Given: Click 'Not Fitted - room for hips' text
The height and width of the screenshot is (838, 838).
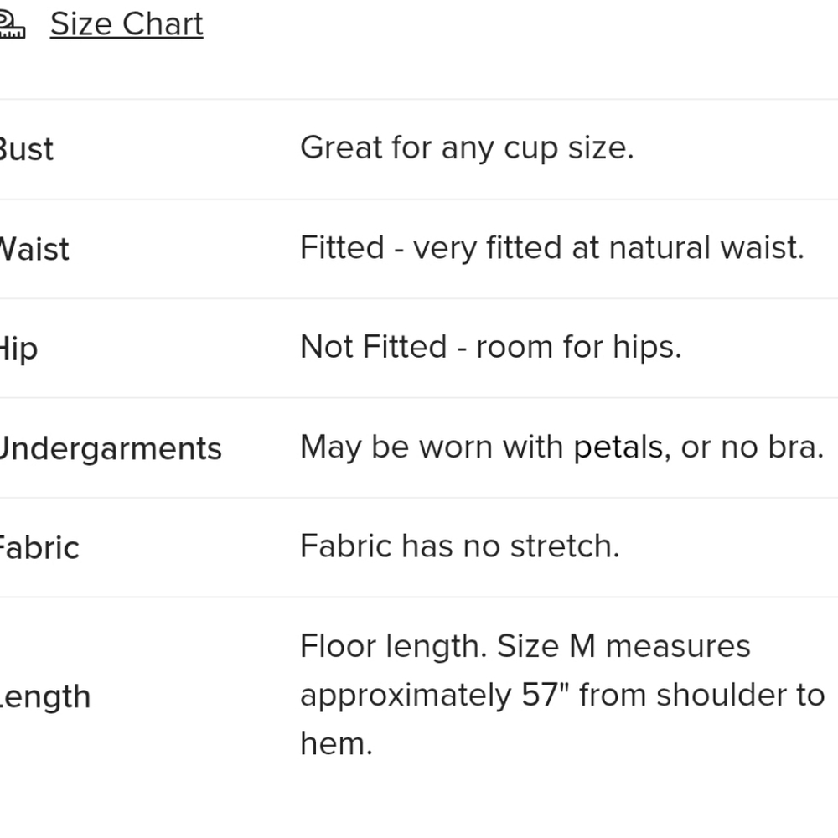Looking at the screenshot, I should pyautogui.click(x=490, y=347).
